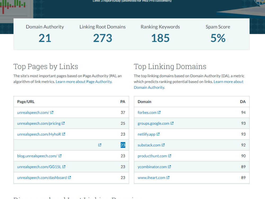Open external link icon beside forbes.com

tap(159, 112)
